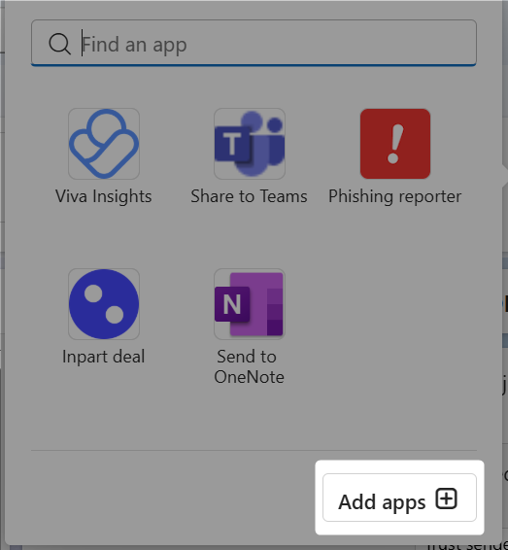This screenshot has width=508, height=550.
Task: Click the Add apps button
Action: (399, 498)
